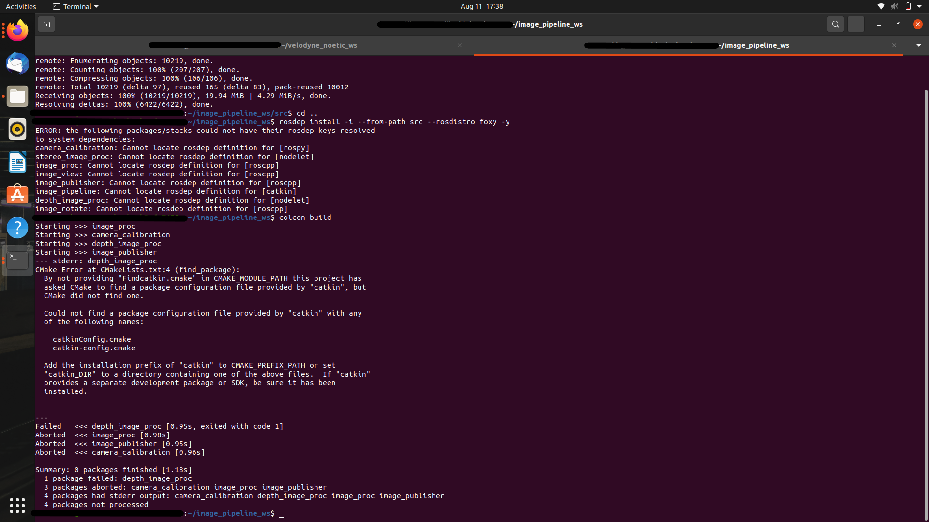Close the image_pipeline_ws tab

tap(894, 45)
